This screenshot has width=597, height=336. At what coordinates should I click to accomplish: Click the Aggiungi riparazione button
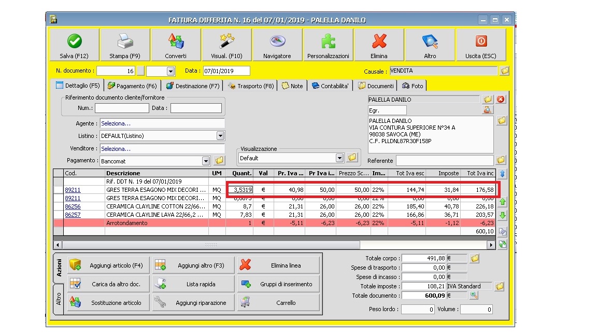click(x=193, y=303)
